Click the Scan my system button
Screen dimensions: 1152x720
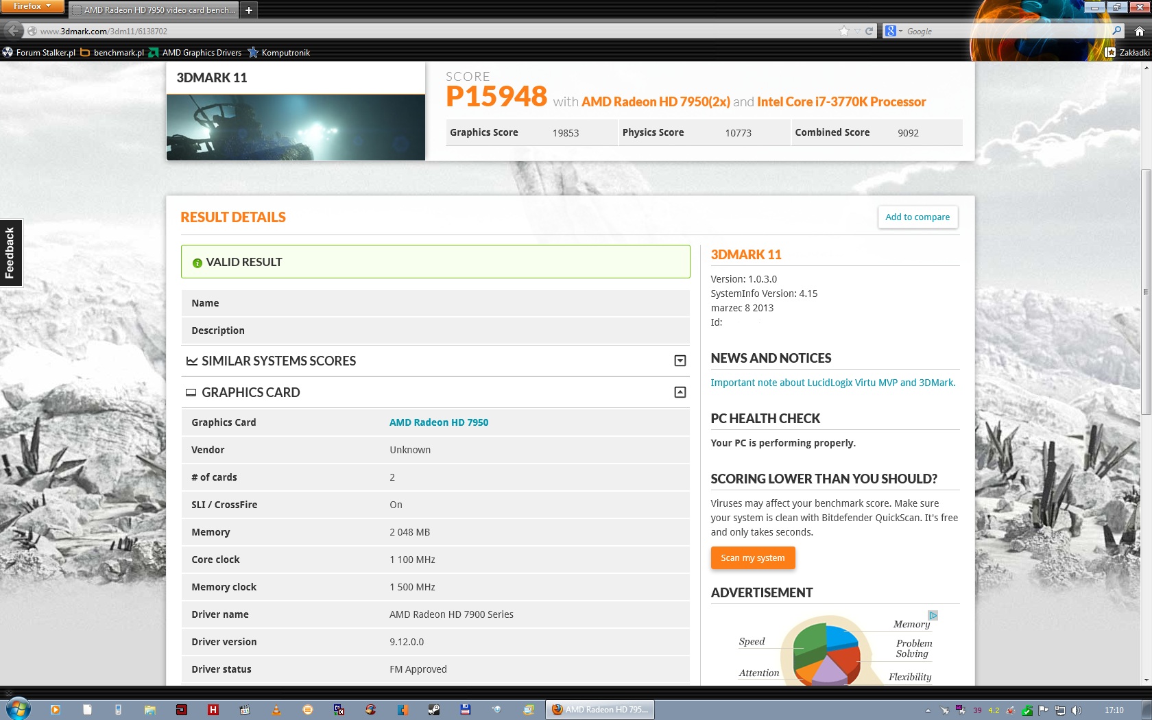(753, 557)
